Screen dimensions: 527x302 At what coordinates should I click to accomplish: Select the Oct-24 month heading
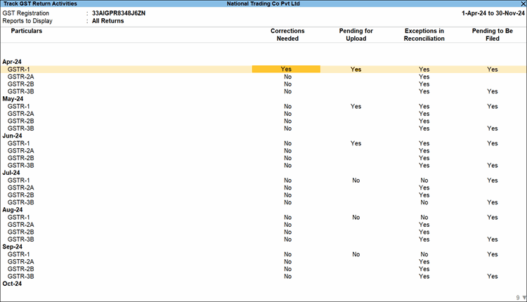click(x=12, y=284)
